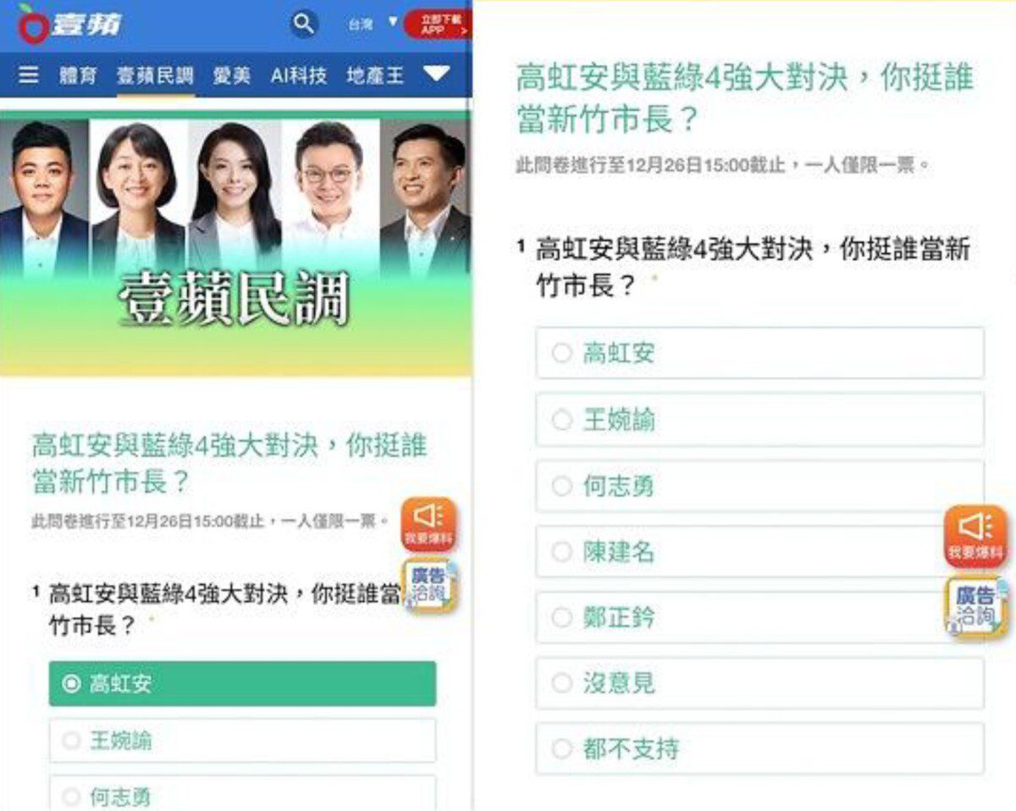The image size is (1016, 811).
Task: Go to the 地產王 section
Action: coord(375,76)
